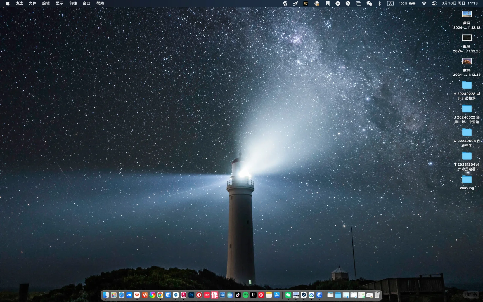Click the overlapping windows menu bar icon

click(358, 3)
